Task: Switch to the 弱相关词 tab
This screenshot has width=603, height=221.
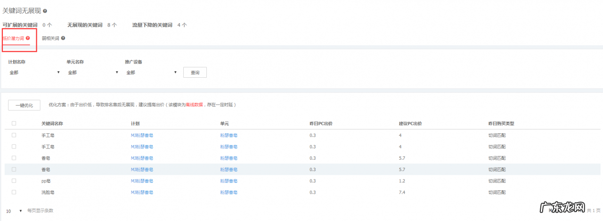Action: pyautogui.click(x=50, y=39)
